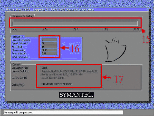Click the Time elapsed label
The width and height of the screenshot is (154, 116).
point(19,54)
